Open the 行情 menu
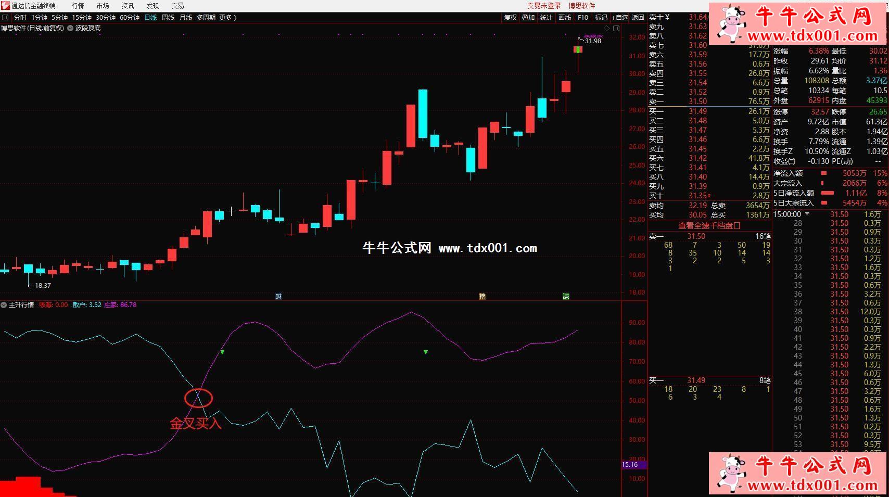 [78, 6]
